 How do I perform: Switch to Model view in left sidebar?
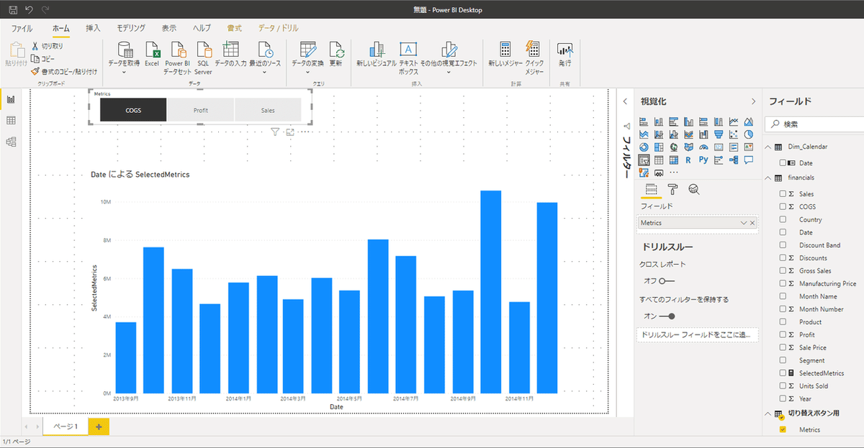click(x=11, y=142)
